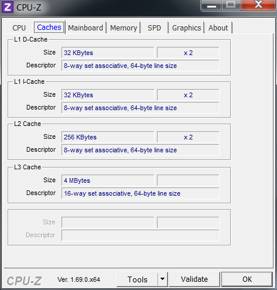Click the empty L3 Cache multiplier field
This screenshot has height=290, width=277.
188,180
